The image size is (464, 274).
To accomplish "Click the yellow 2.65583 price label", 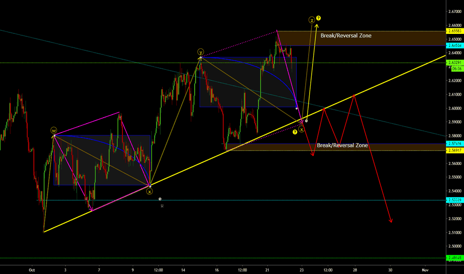I will tap(455, 31).
